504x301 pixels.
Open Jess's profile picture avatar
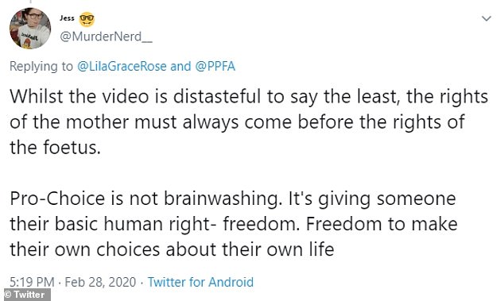(30, 29)
